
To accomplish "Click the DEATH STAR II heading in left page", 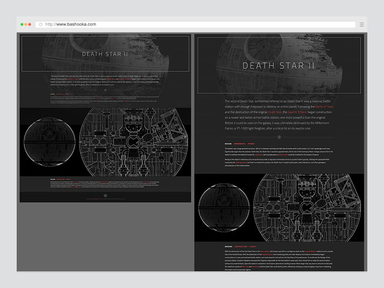I will pyautogui.click(x=105, y=54).
